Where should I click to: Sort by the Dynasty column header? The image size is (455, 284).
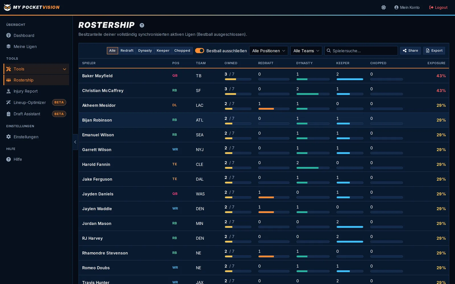point(304,63)
